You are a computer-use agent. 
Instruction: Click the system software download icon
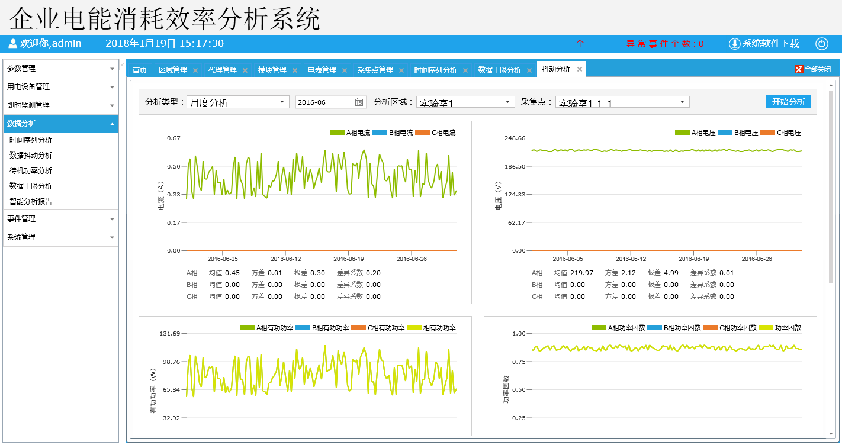coord(734,43)
